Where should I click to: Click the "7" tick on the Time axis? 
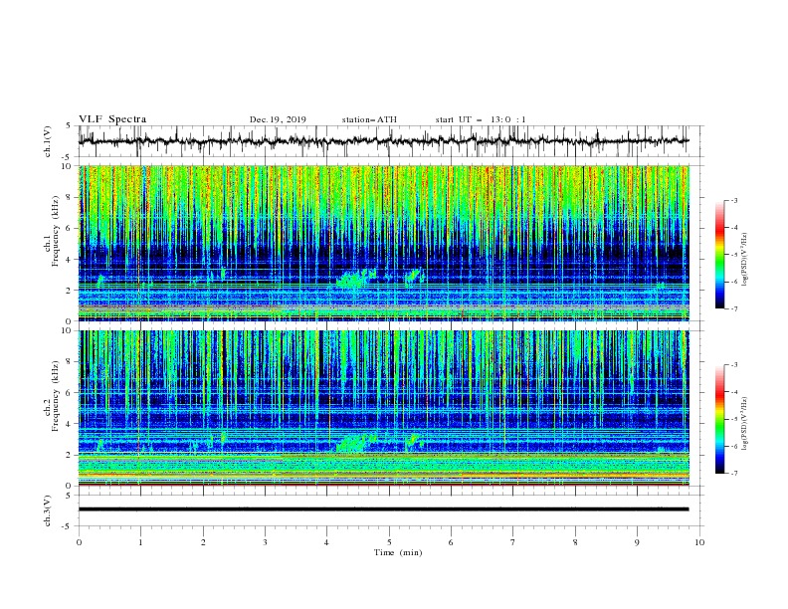click(x=513, y=542)
